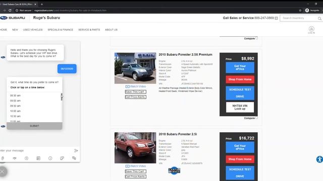Click the handshake icon in chat toolbar
The image size is (323, 181).
pos(15,158)
